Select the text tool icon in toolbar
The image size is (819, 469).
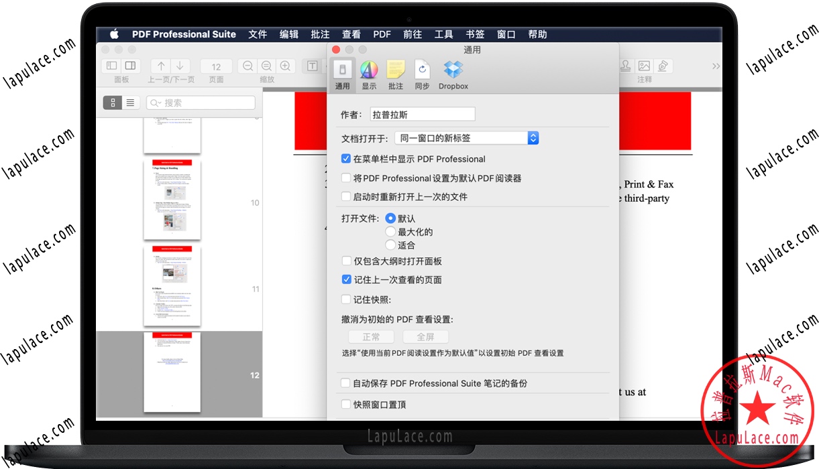click(313, 66)
